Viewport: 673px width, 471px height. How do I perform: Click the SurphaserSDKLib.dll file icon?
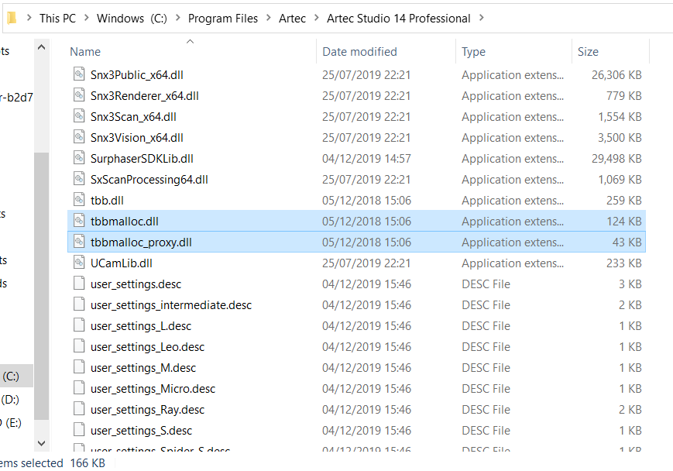(79, 158)
